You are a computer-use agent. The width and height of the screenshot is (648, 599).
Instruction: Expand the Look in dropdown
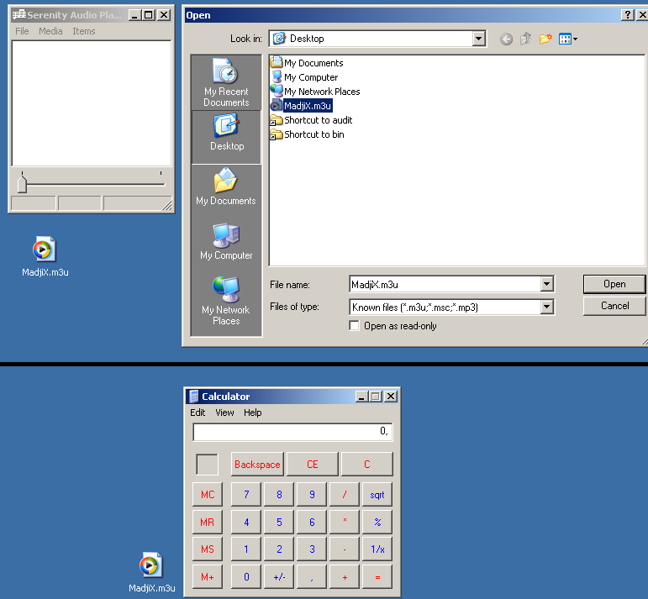478,39
